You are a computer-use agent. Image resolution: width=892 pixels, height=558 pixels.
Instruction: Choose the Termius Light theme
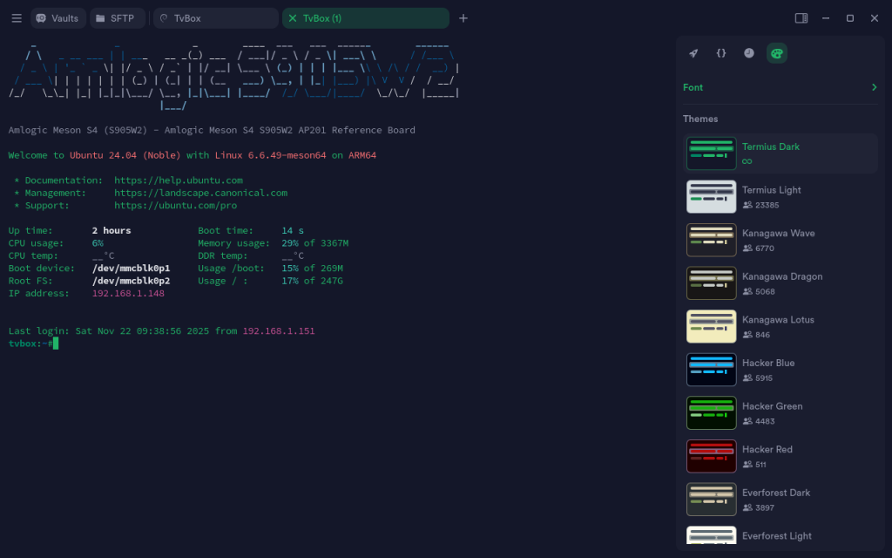771,197
